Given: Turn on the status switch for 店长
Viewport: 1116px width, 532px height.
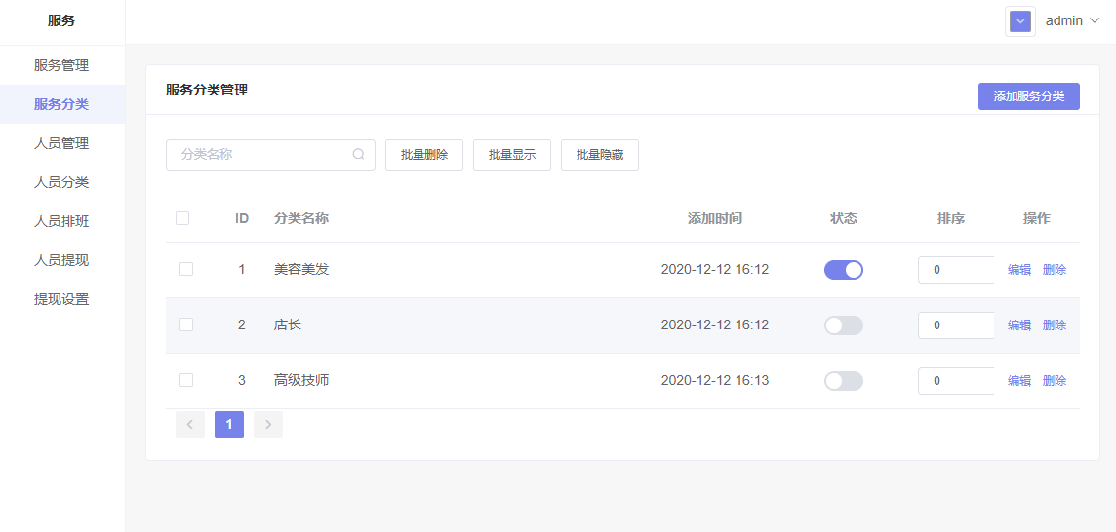Looking at the screenshot, I should click(844, 325).
